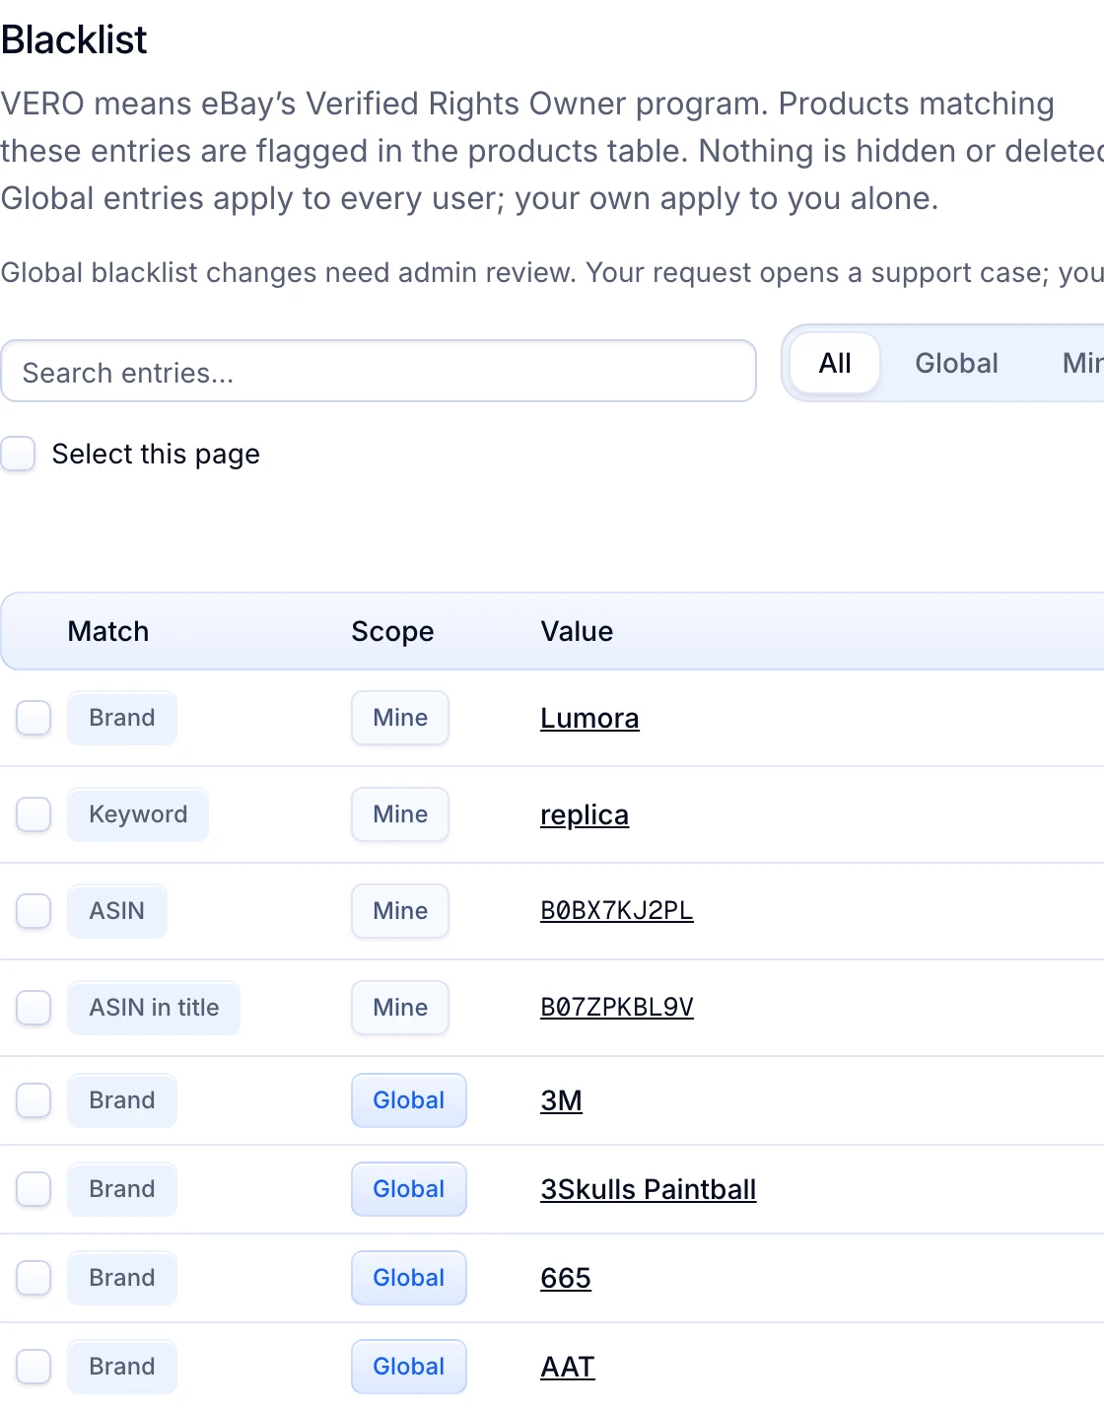Open the replica keyword link
This screenshot has height=1410, width=1104.
(585, 814)
